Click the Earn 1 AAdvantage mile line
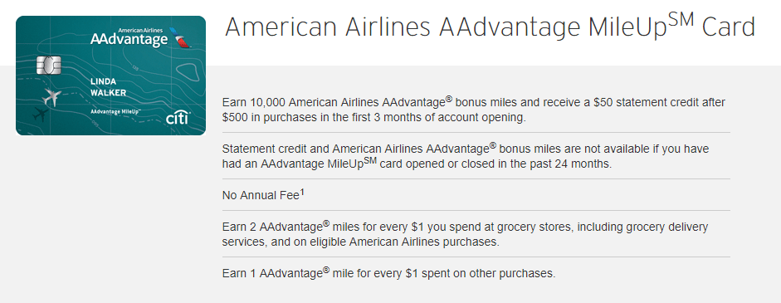 coord(388,273)
